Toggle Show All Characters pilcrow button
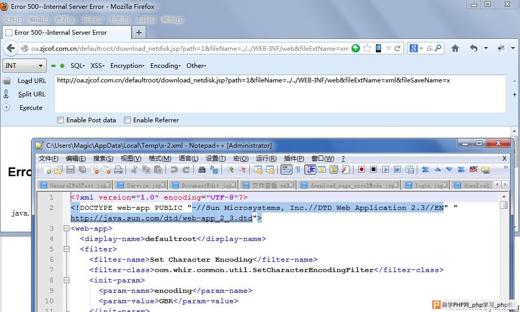The height and width of the screenshot is (312, 520). [298, 170]
